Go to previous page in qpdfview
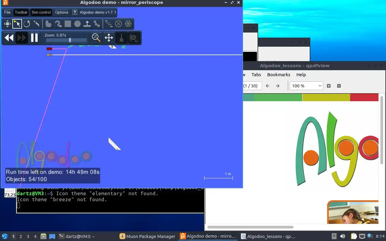 click(x=267, y=86)
